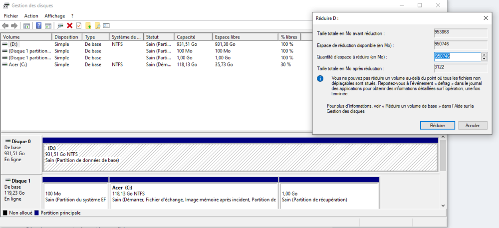499x228 pixels.
Task: Click the blue information icon in dialog
Action: [320, 78]
